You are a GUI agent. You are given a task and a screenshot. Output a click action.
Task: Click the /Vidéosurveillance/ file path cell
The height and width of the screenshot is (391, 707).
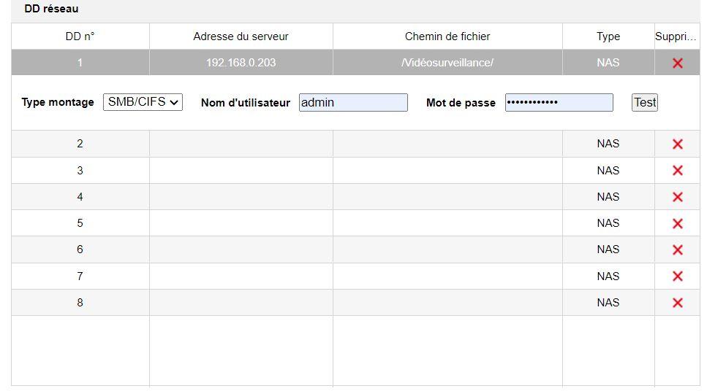tap(447, 63)
